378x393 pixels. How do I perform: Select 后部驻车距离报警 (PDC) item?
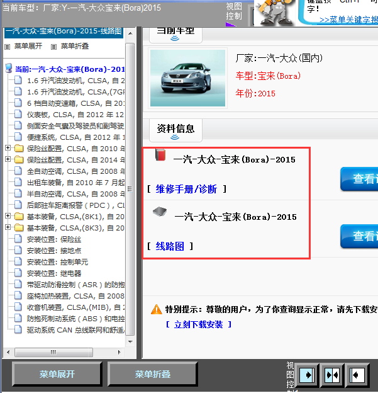pyautogui.click(x=75, y=205)
